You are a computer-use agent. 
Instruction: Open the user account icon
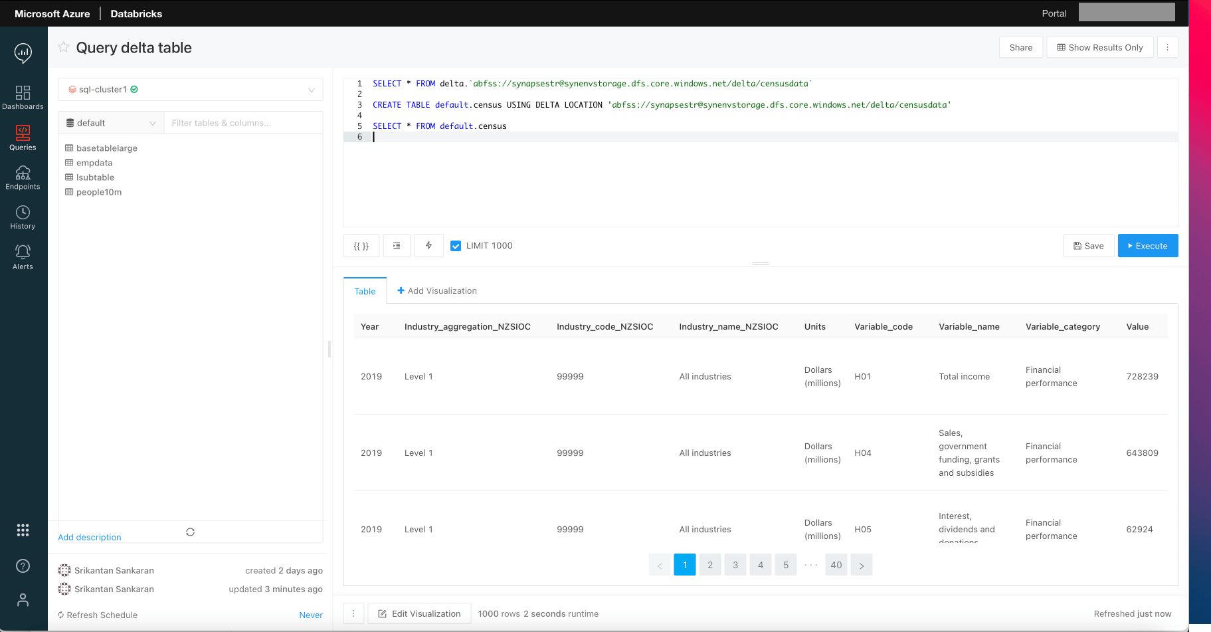coord(23,599)
